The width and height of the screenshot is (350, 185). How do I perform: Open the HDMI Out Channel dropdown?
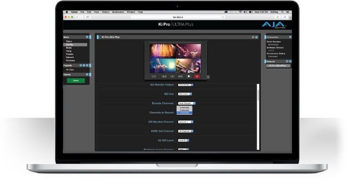(x=186, y=131)
